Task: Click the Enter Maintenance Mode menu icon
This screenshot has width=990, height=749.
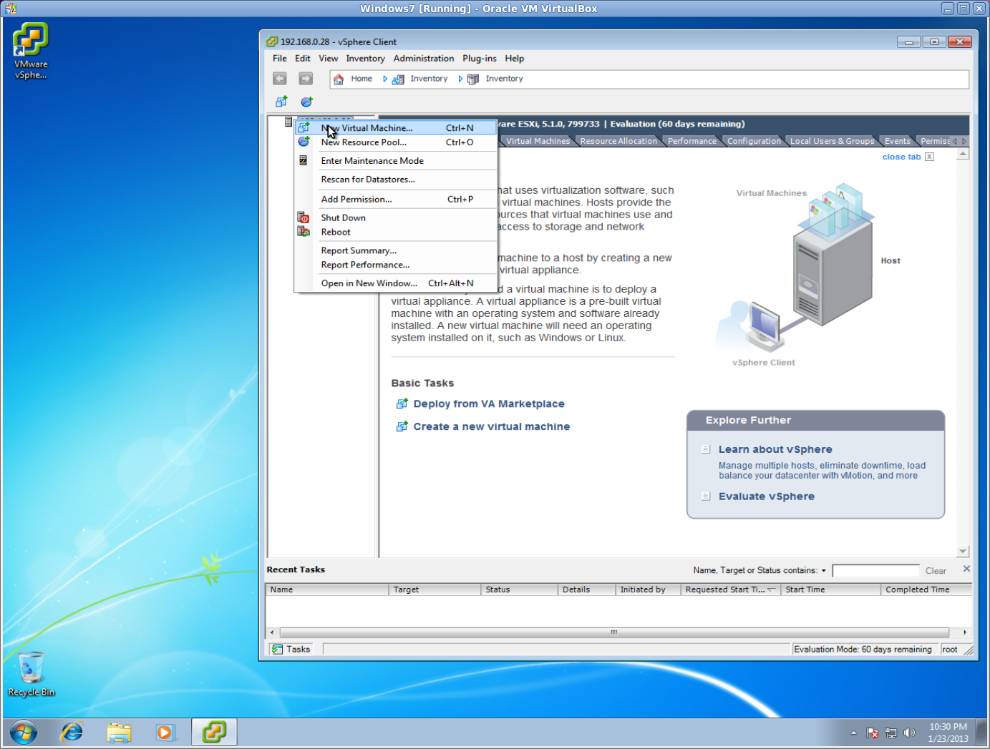Action: (304, 161)
